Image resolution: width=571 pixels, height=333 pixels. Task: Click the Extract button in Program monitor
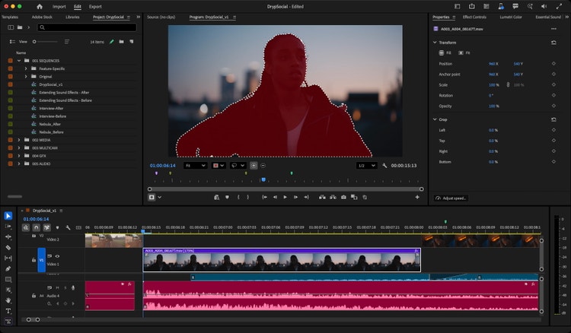click(x=333, y=197)
